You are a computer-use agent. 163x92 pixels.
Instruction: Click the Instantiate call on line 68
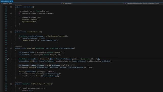[45, 59]
